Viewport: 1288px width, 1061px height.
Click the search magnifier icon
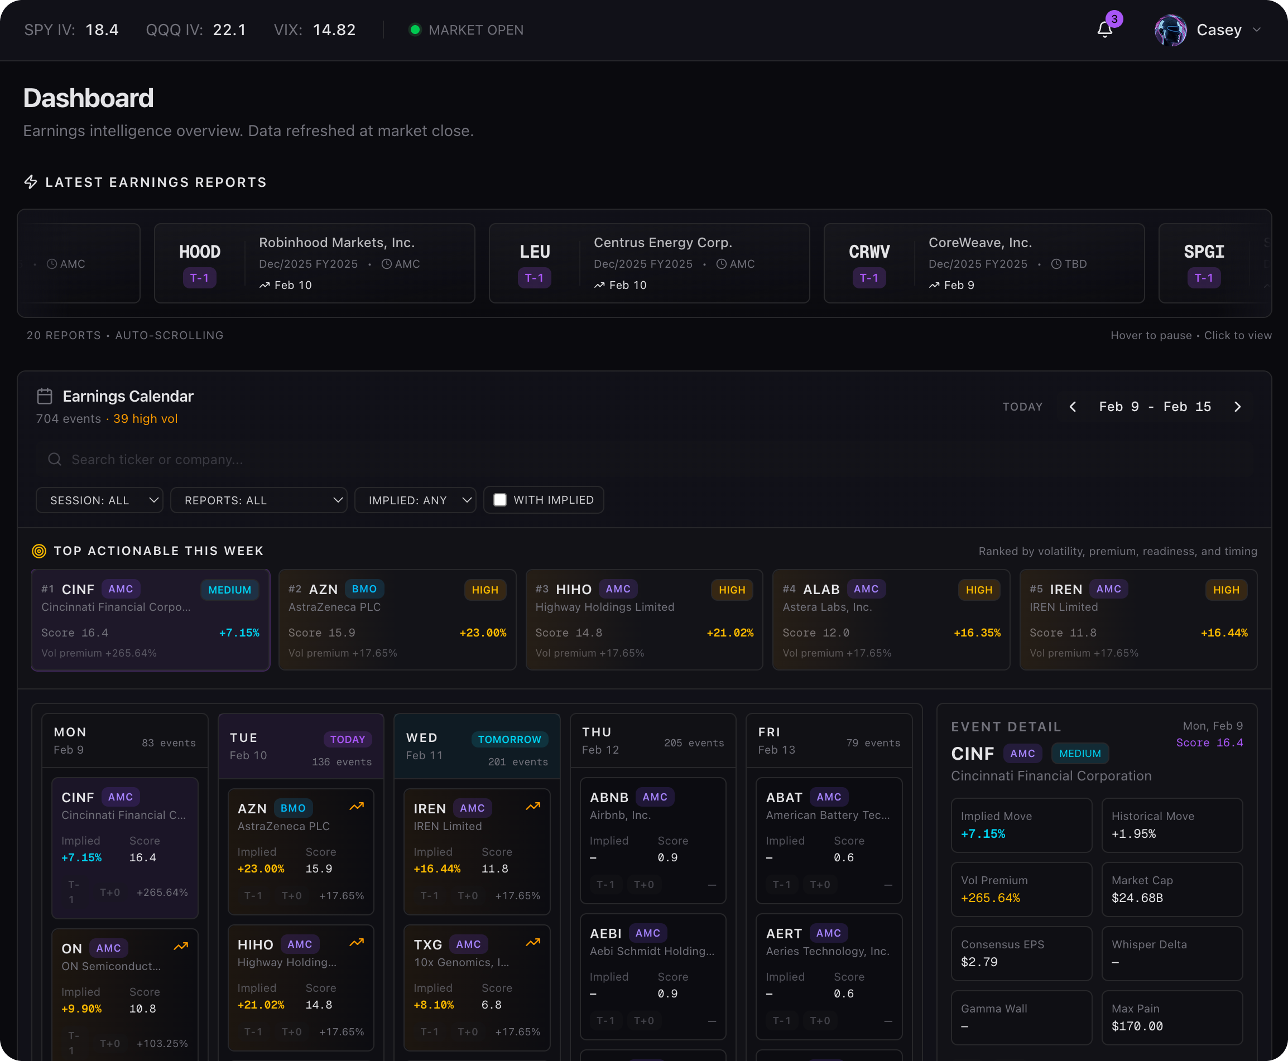point(55,459)
